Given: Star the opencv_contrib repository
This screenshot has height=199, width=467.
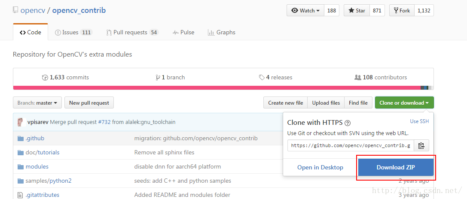Looking at the screenshot, I should (357, 10).
